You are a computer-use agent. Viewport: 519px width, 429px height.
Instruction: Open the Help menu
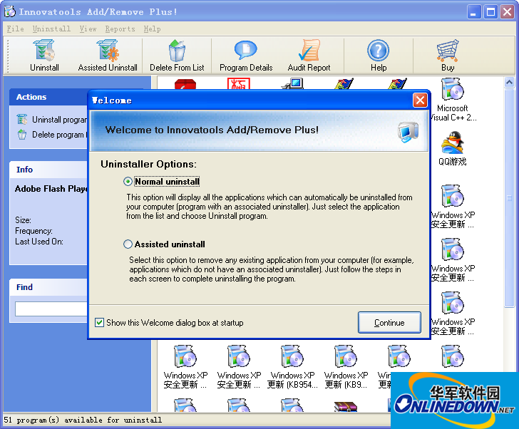pyautogui.click(x=152, y=29)
